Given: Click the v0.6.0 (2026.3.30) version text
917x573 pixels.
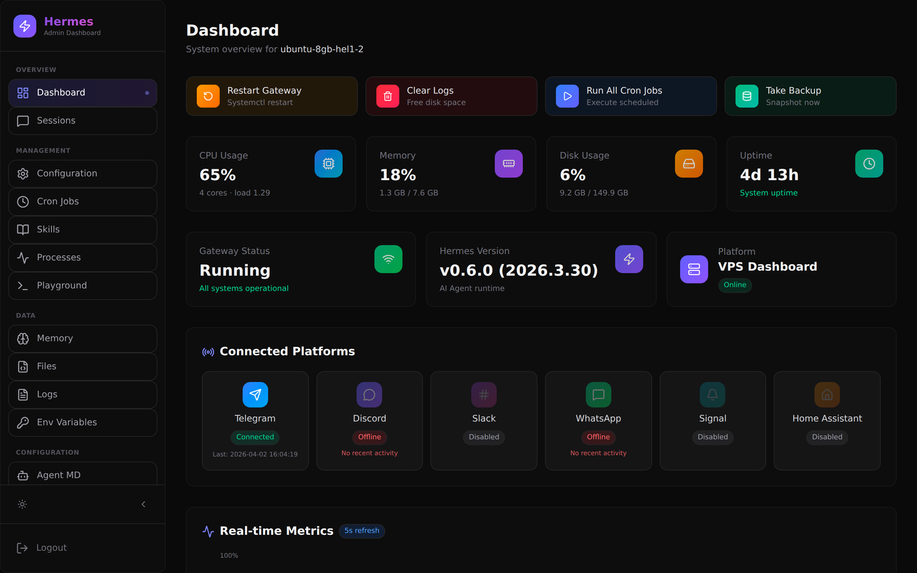Looking at the screenshot, I should 519,271.
